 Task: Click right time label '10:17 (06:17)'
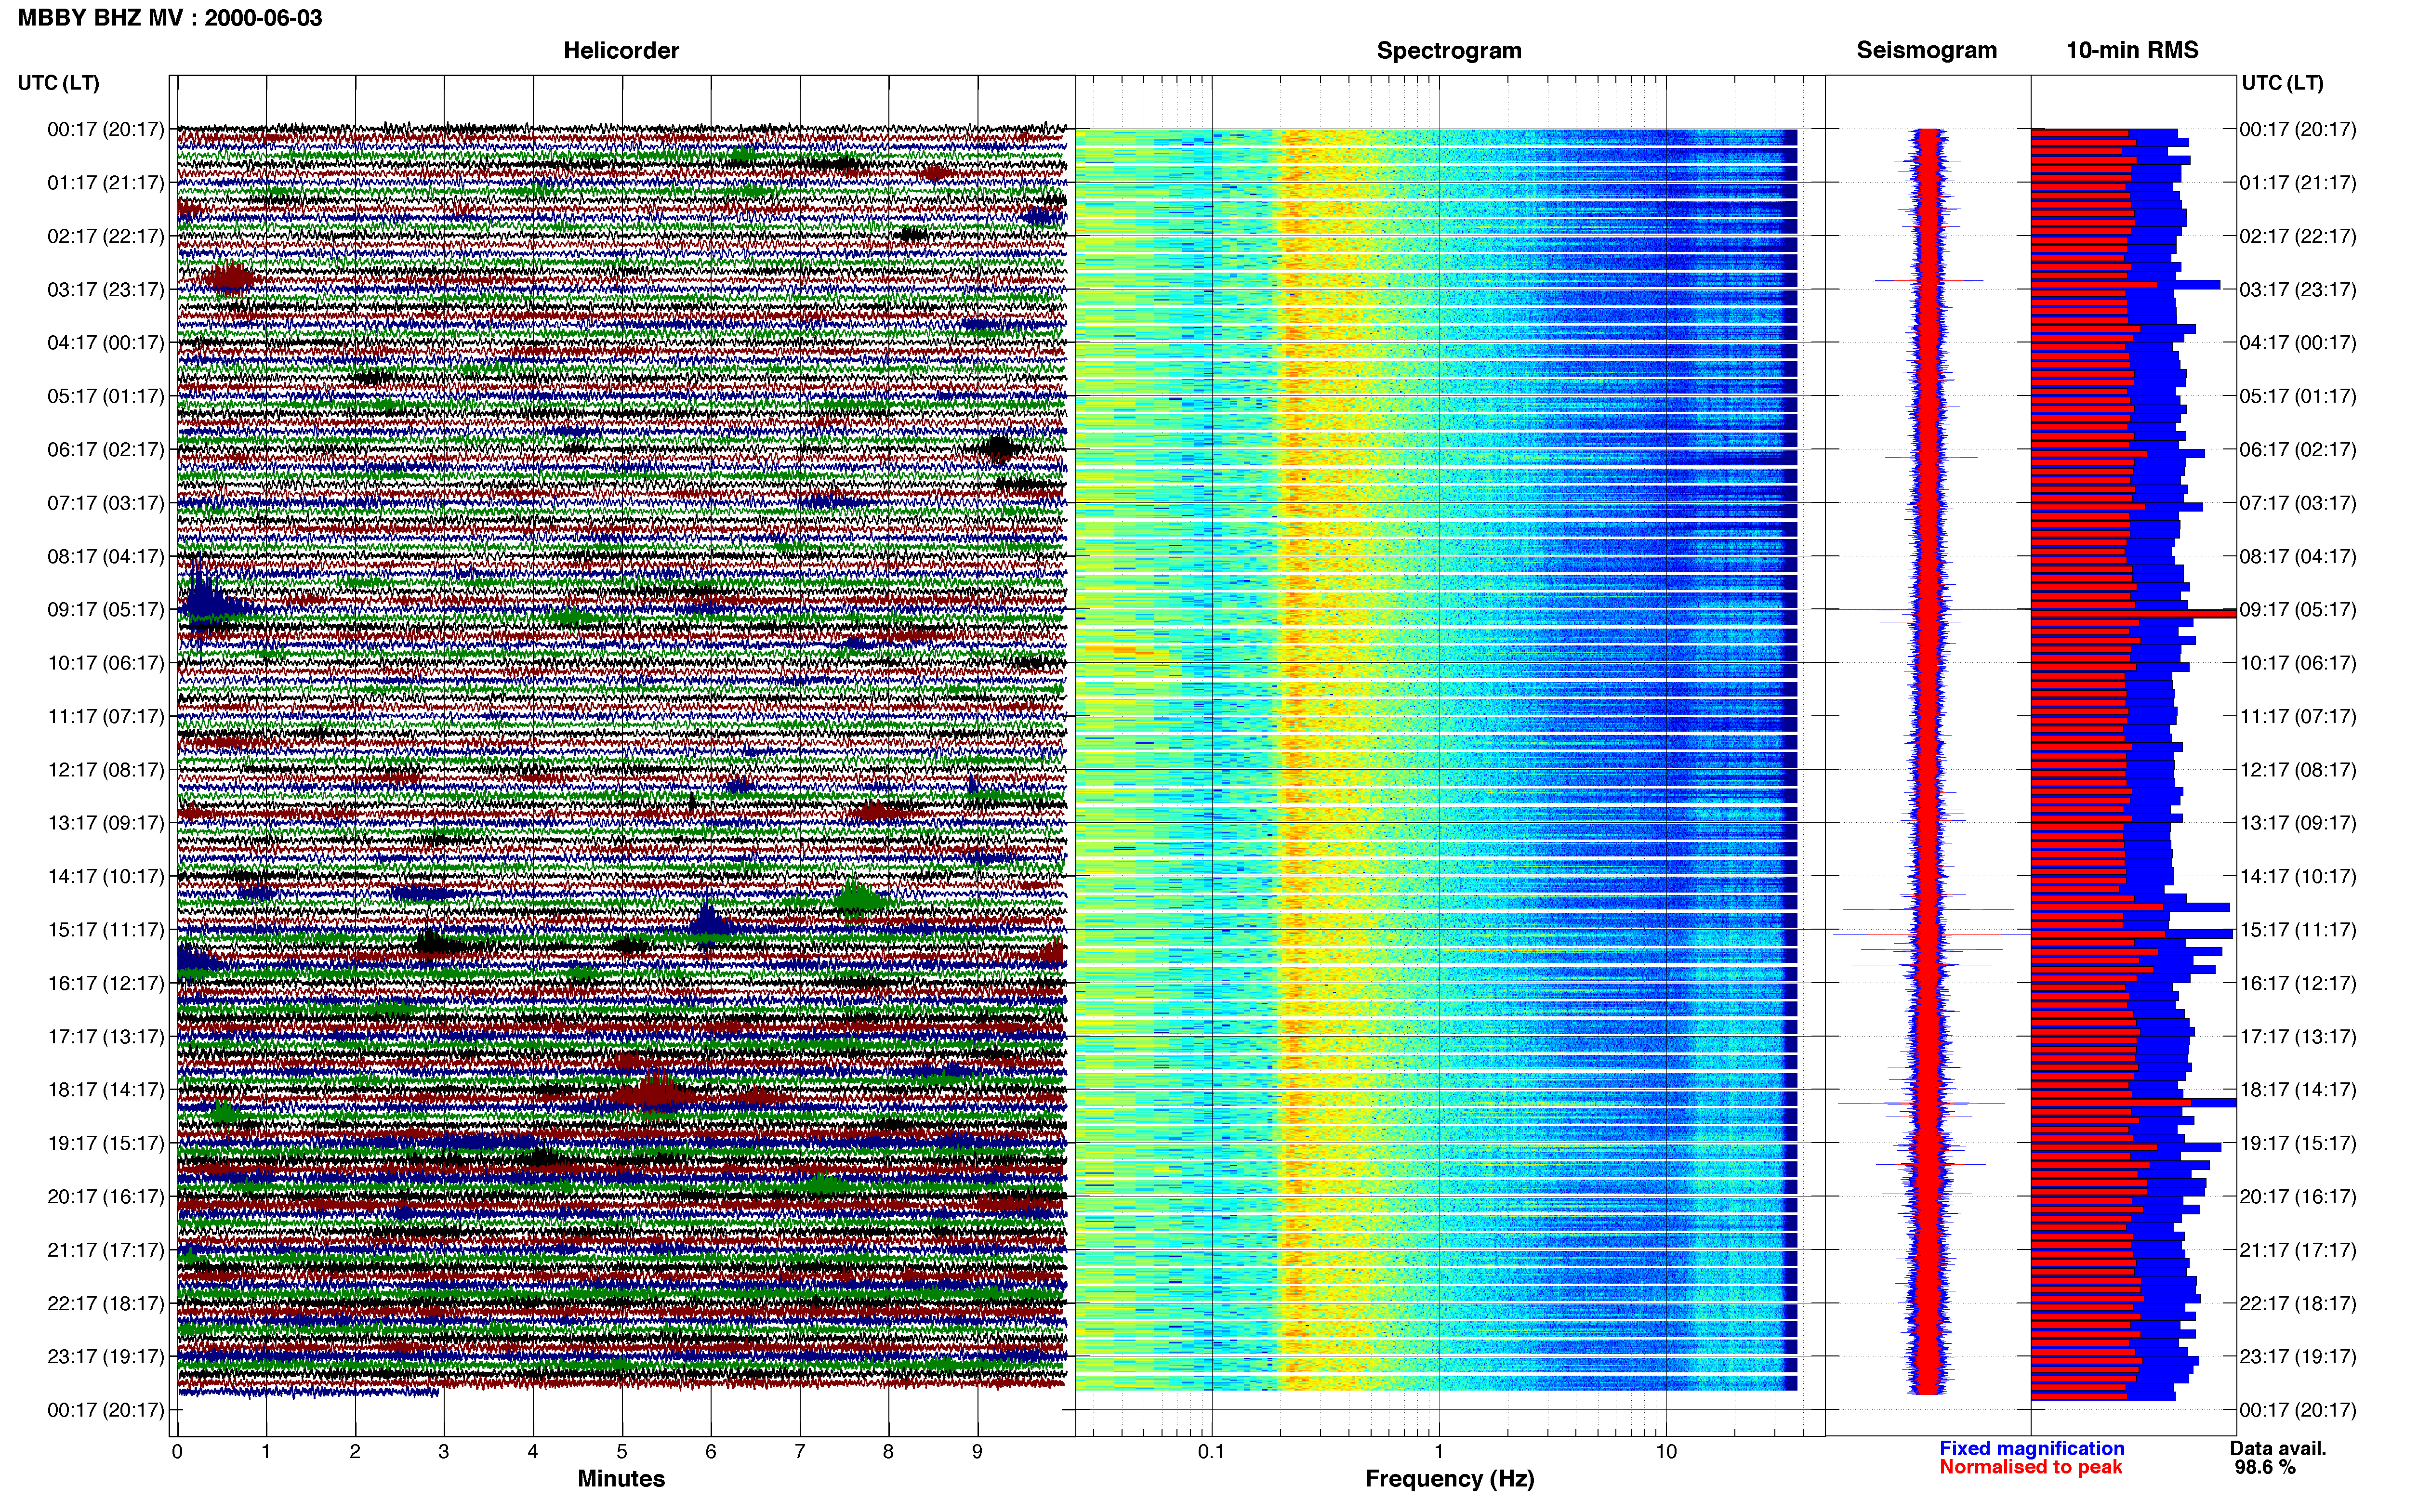pyautogui.click(x=2298, y=662)
